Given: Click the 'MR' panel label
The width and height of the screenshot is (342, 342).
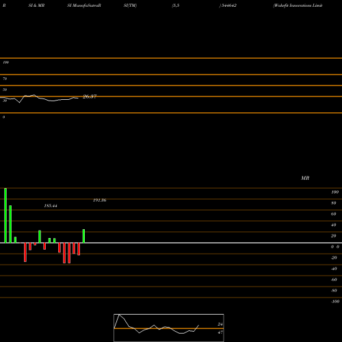Looking at the screenshot, I should (305, 178).
